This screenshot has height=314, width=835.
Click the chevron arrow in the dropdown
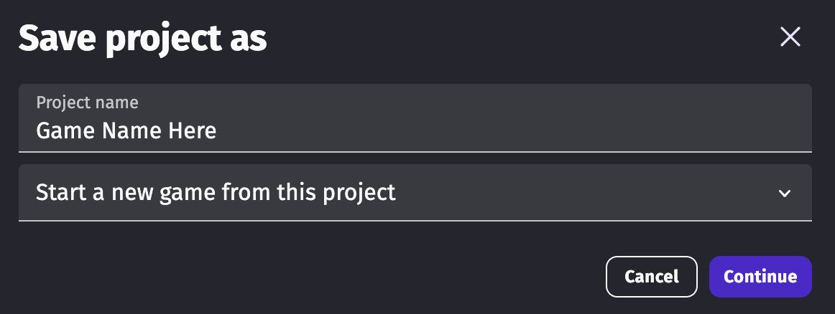point(785,193)
